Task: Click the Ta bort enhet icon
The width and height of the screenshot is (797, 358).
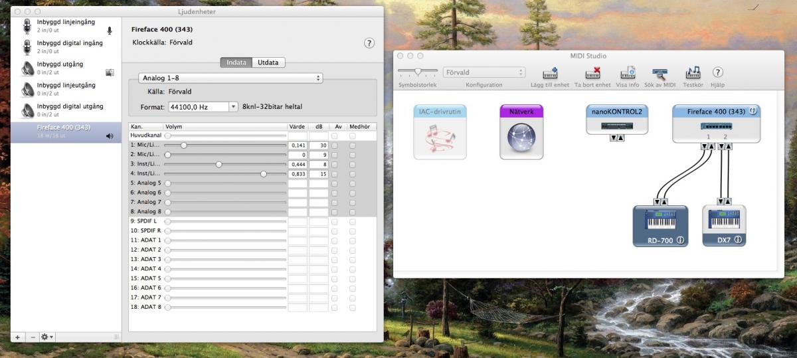Action: click(x=592, y=73)
